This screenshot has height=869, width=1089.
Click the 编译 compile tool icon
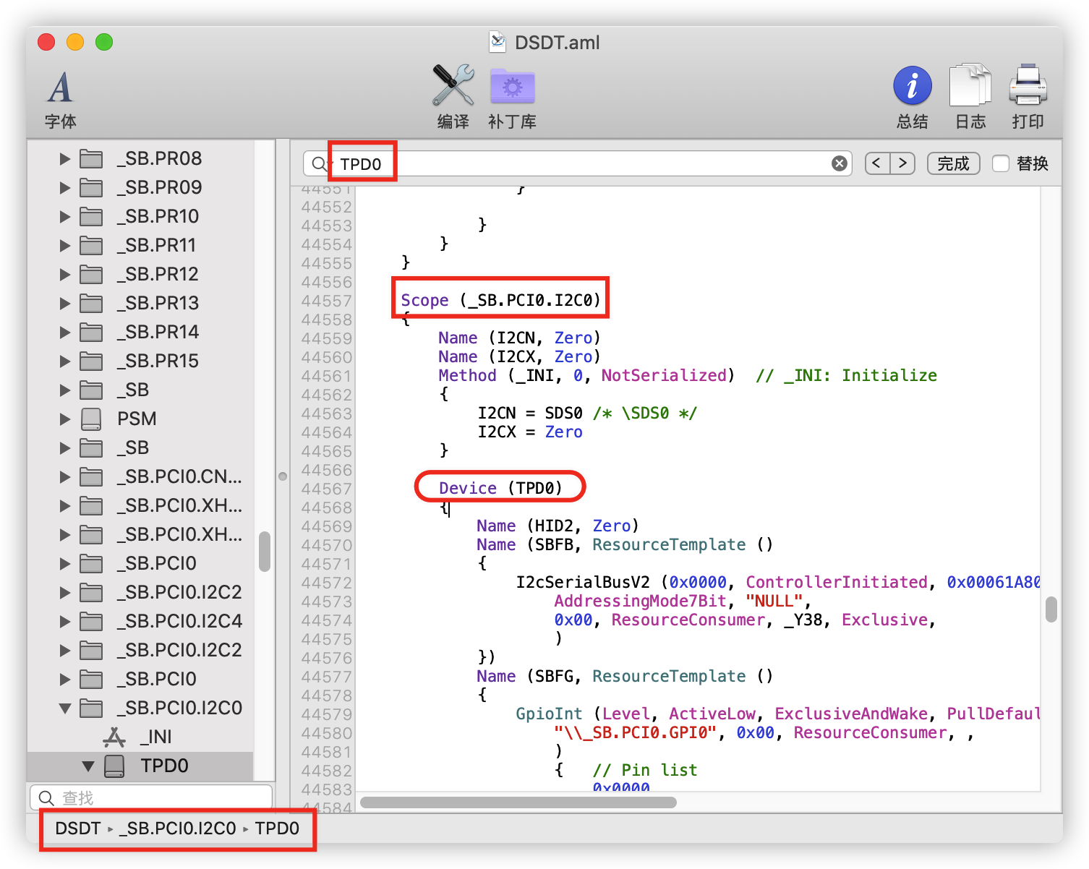pos(453,85)
